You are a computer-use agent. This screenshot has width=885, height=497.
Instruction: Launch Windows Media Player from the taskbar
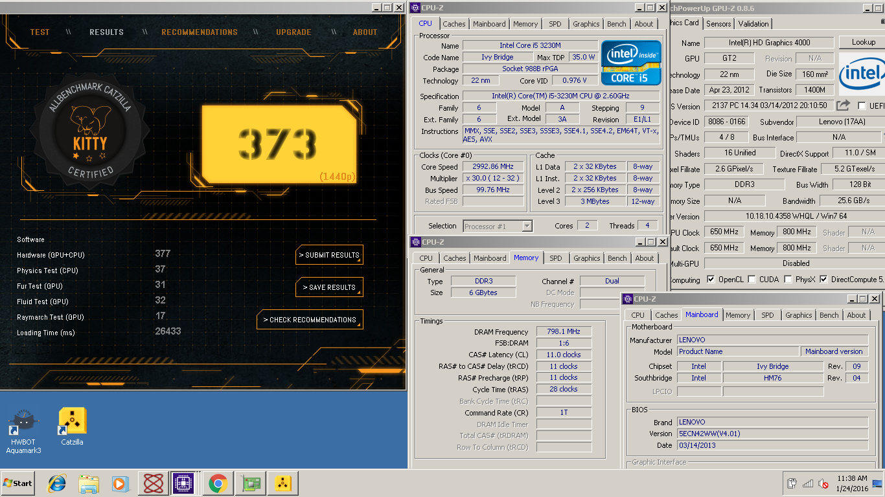[x=120, y=483]
